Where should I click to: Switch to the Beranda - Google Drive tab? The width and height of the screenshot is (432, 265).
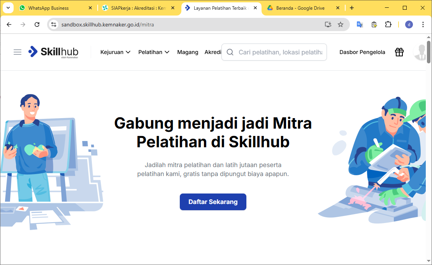pyautogui.click(x=300, y=8)
